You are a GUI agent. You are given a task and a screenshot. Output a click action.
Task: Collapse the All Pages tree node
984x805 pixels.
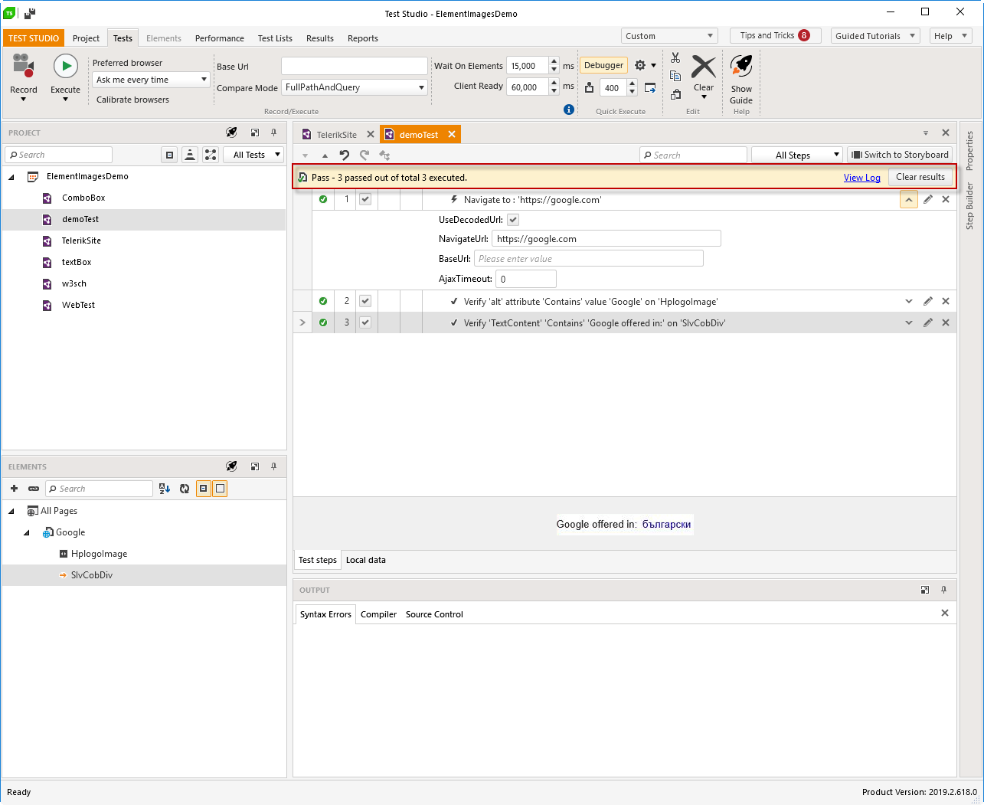pyautogui.click(x=11, y=511)
